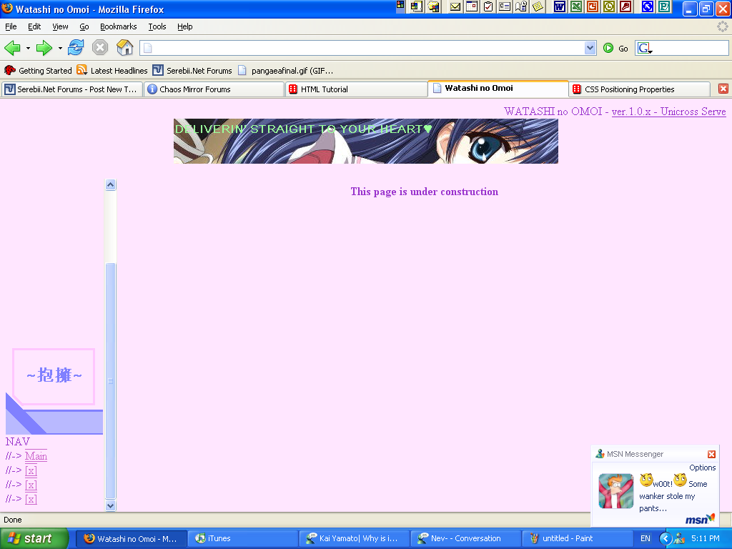The width and height of the screenshot is (732, 549).
Task: Open the Google search engine selector icon
Action: click(x=645, y=48)
